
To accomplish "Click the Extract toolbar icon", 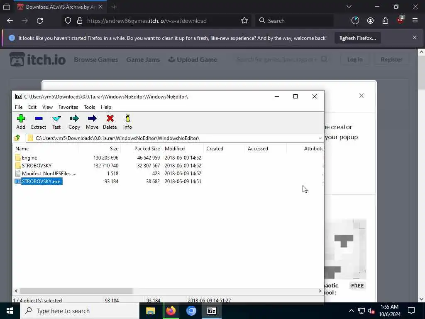I will [x=39, y=122].
